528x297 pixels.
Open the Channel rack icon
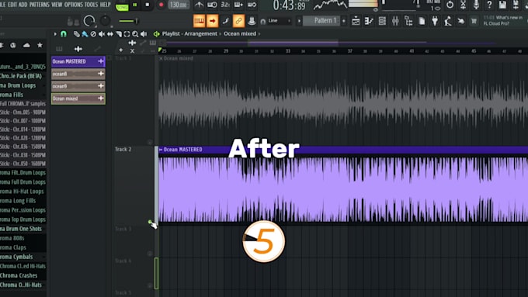pyautogui.click(x=382, y=21)
